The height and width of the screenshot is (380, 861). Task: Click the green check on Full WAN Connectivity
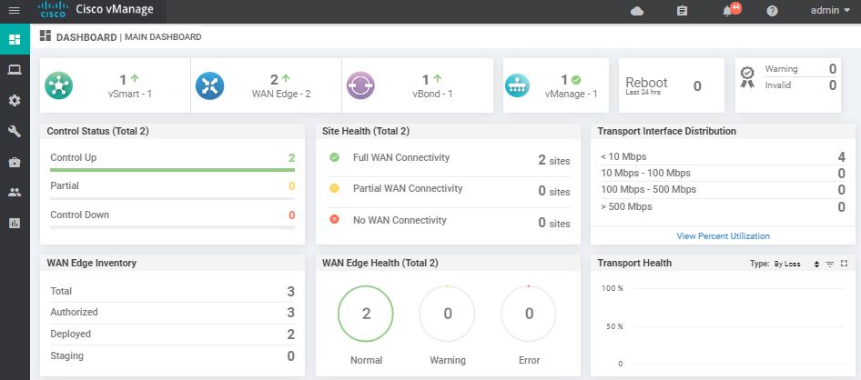click(x=334, y=157)
